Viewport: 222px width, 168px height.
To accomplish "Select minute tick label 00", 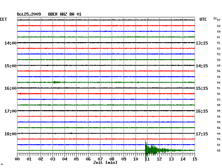I will pyautogui.click(x=17, y=159).
